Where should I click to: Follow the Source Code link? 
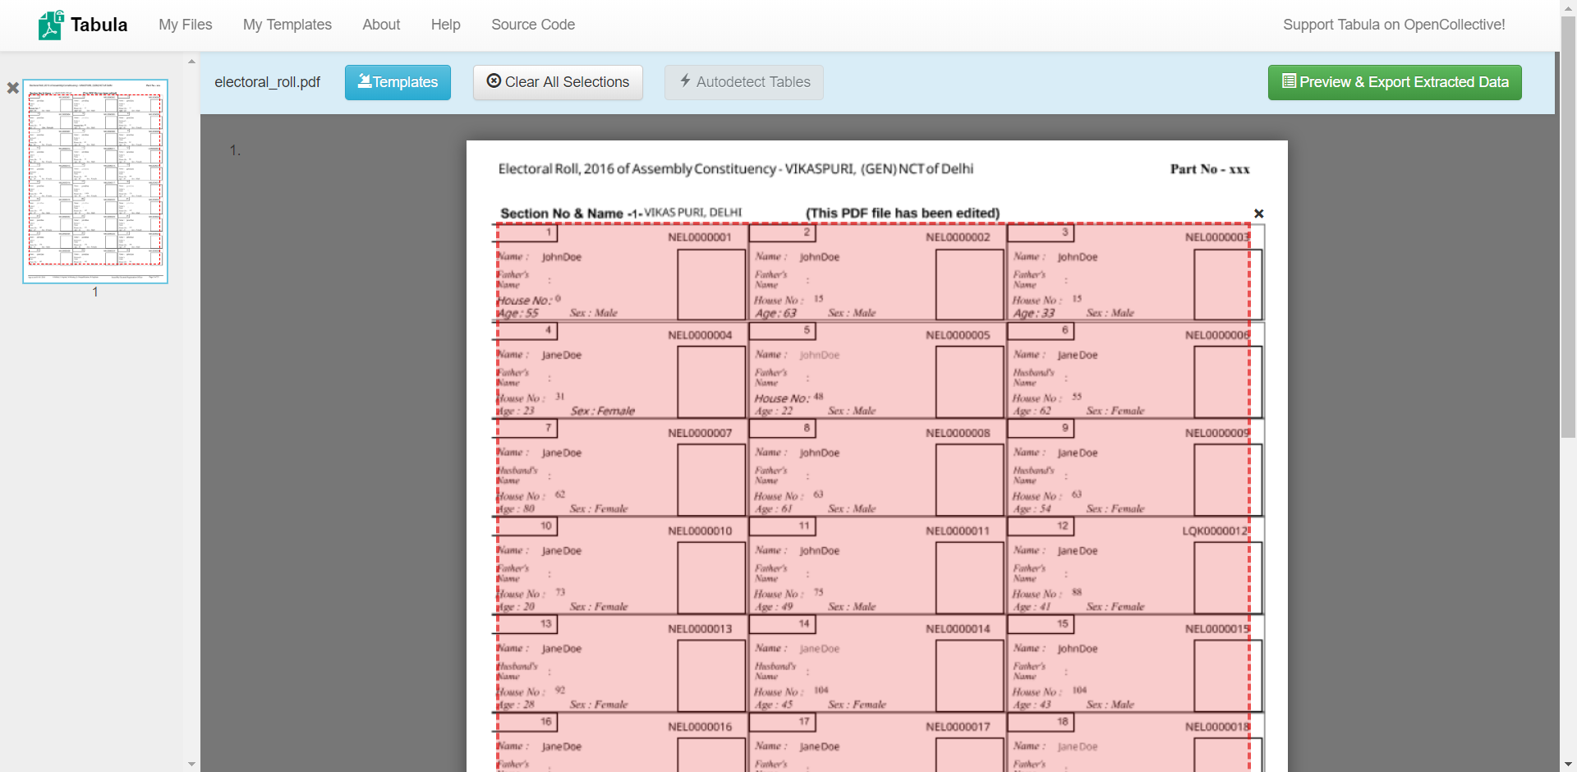click(532, 25)
